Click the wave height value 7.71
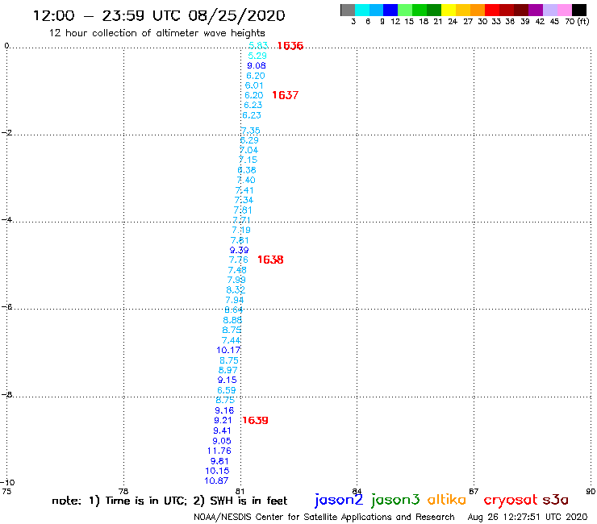 pos(241,220)
